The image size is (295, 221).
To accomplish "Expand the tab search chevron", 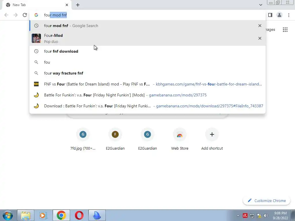I will pos(260,5).
